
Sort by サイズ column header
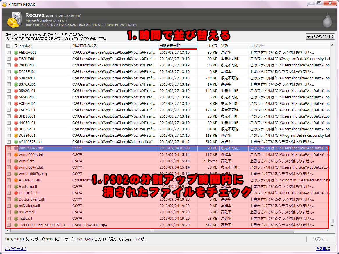tap(208, 46)
